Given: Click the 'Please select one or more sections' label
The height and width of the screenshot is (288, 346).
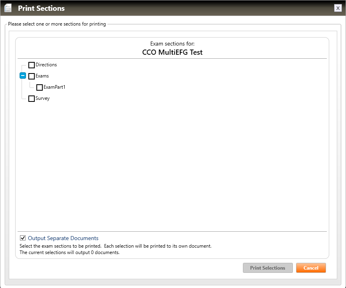Looking at the screenshot, I should (x=57, y=24).
